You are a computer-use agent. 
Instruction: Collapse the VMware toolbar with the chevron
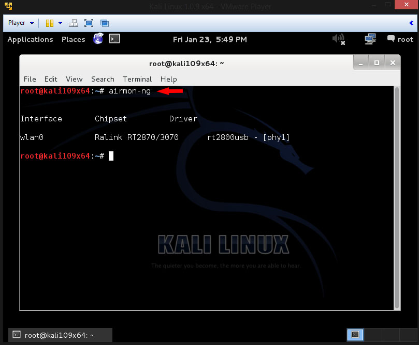pos(411,23)
